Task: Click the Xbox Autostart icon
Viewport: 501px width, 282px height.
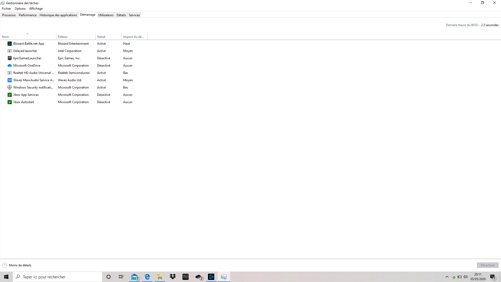Action: pos(10,102)
